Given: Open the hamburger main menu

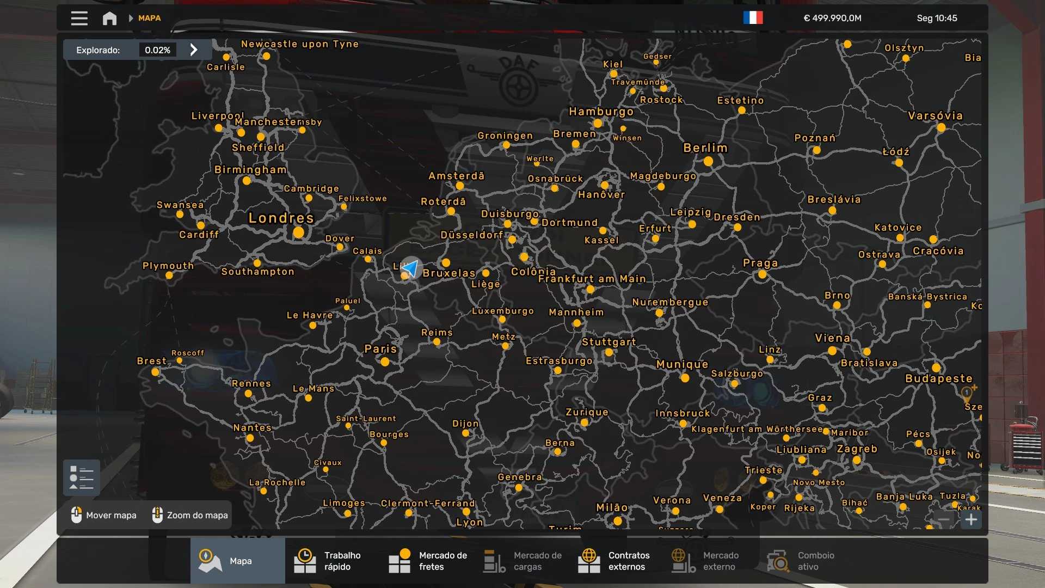Looking at the screenshot, I should 79,18.
